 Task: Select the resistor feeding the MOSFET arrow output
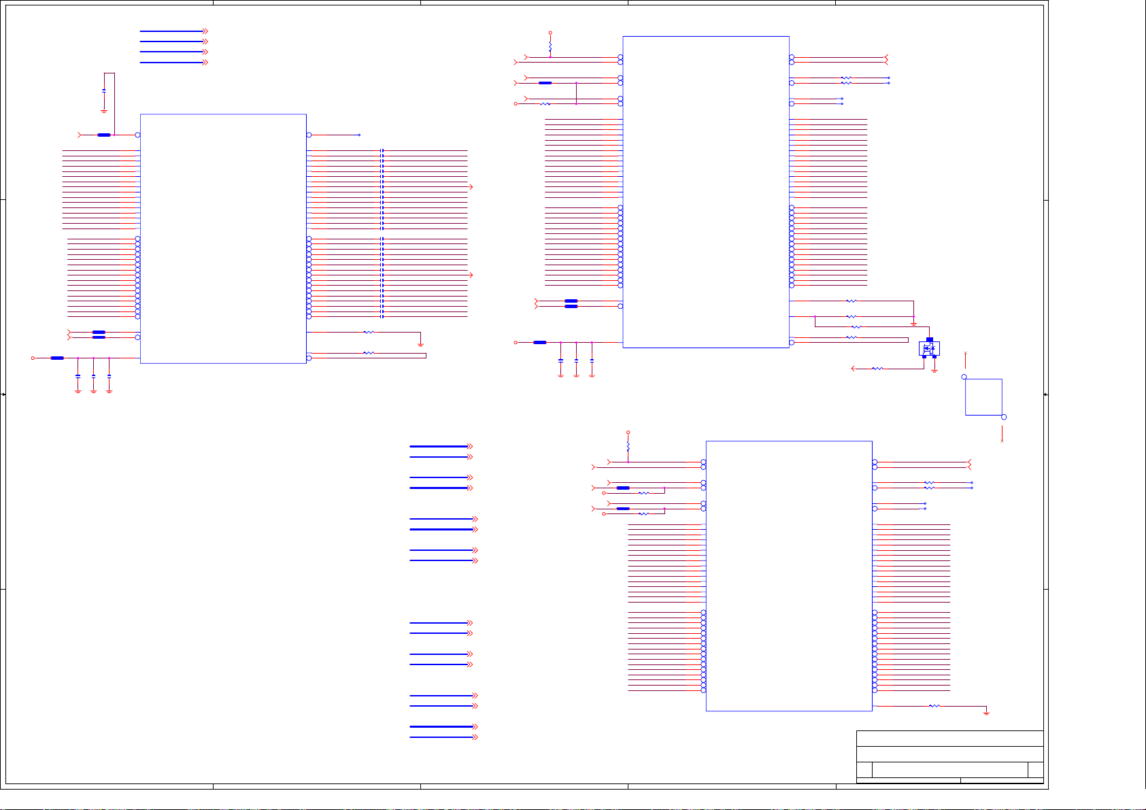pos(877,369)
